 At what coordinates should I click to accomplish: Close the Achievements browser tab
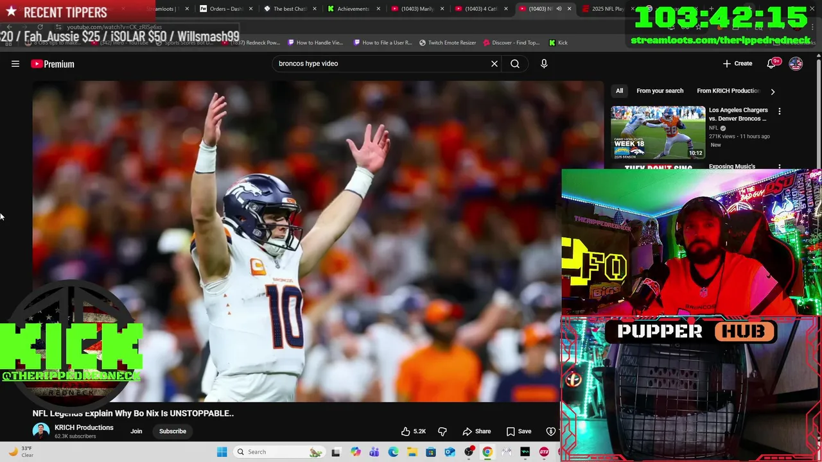(378, 9)
